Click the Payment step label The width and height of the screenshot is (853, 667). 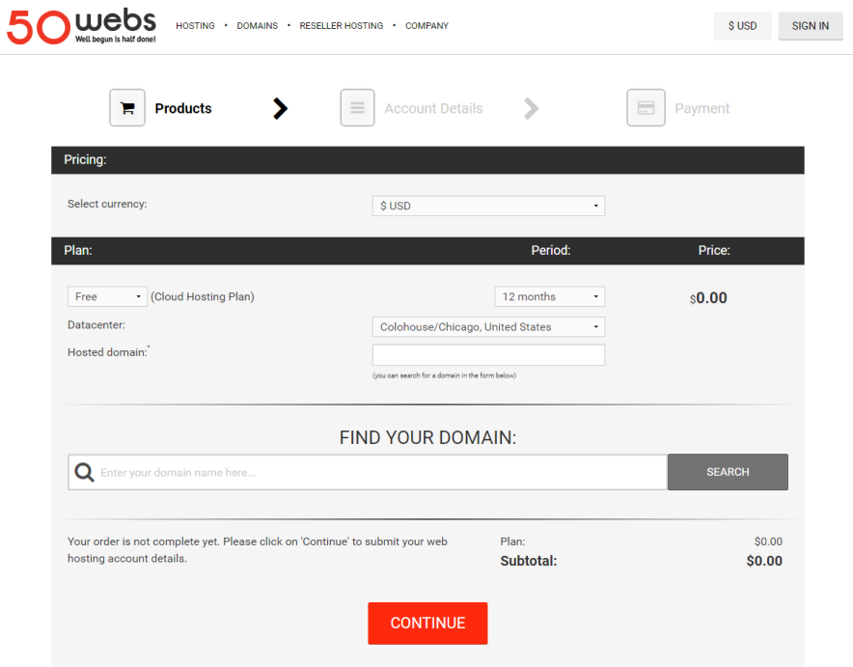702,108
